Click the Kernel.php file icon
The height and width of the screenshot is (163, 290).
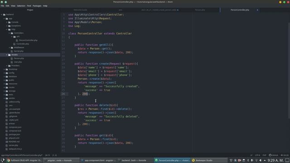12,51
